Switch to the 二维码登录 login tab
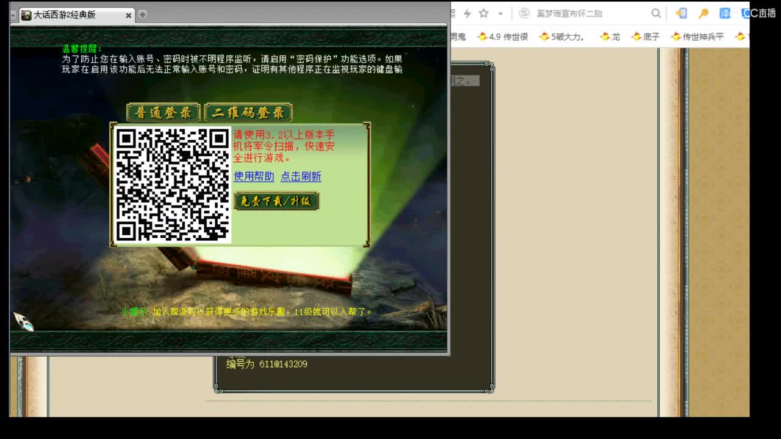 coord(248,113)
